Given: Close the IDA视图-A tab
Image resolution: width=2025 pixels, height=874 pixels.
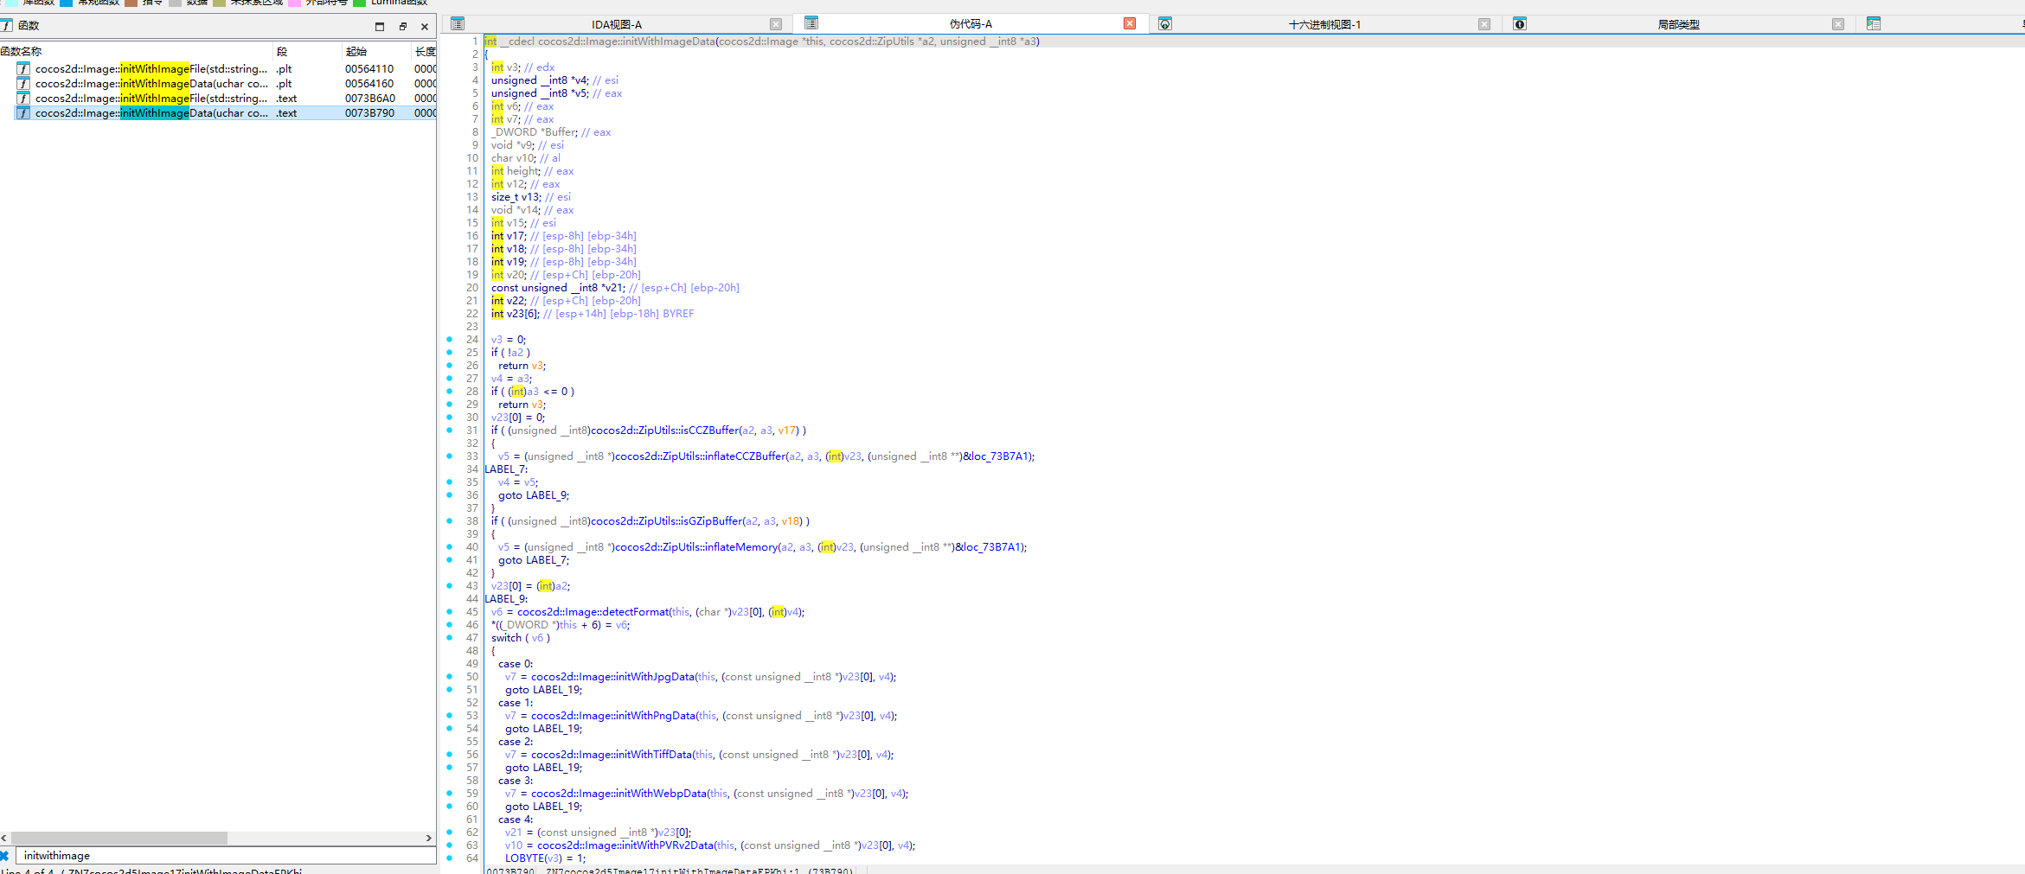Looking at the screenshot, I should [x=776, y=24].
